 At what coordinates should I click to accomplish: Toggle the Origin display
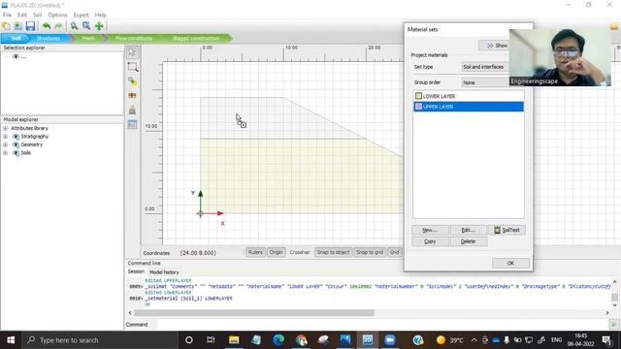[276, 252]
